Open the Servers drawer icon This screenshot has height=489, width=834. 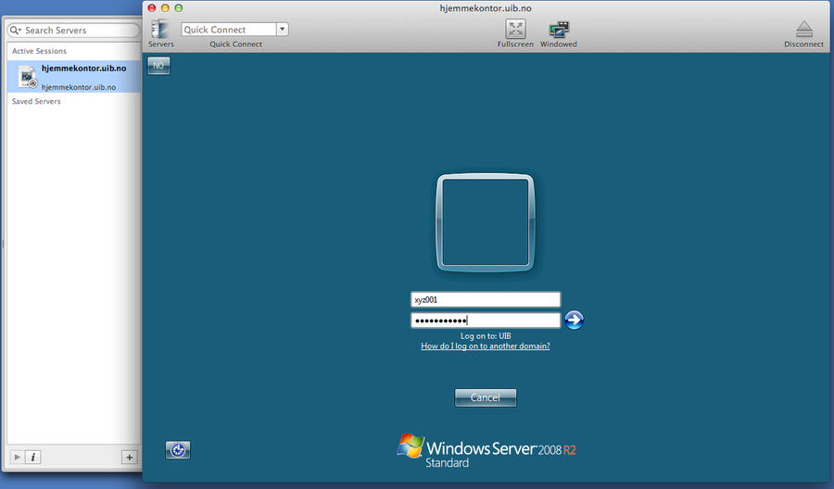point(160,30)
